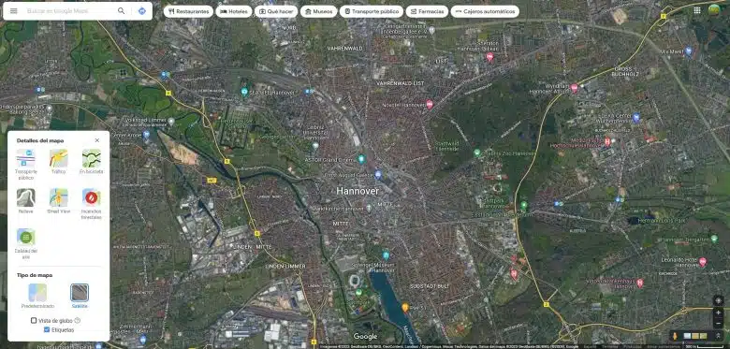This screenshot has height=349, width=730.
Task: Show the Incendios forestales layer
Action: [x=92, y=204]
